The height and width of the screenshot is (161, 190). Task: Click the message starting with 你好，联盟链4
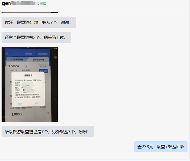pos(39,22)
